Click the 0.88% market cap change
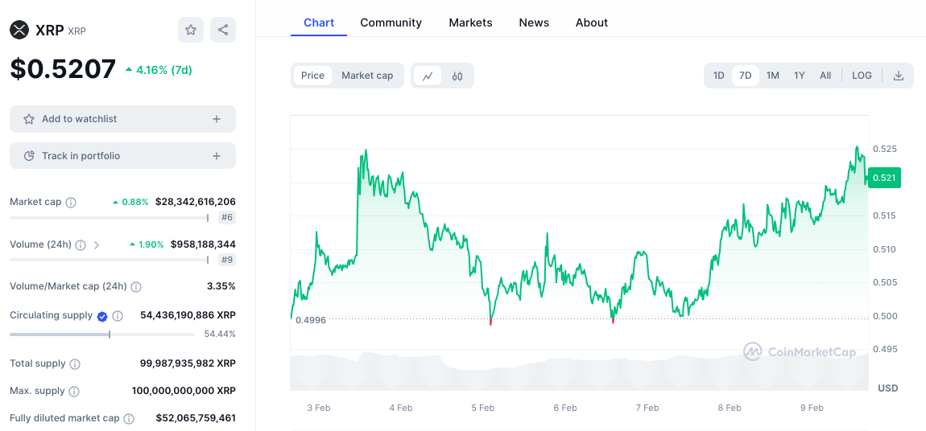Image resolution: width=926 pixels, height=431 pixels. (x=130, y=203)
